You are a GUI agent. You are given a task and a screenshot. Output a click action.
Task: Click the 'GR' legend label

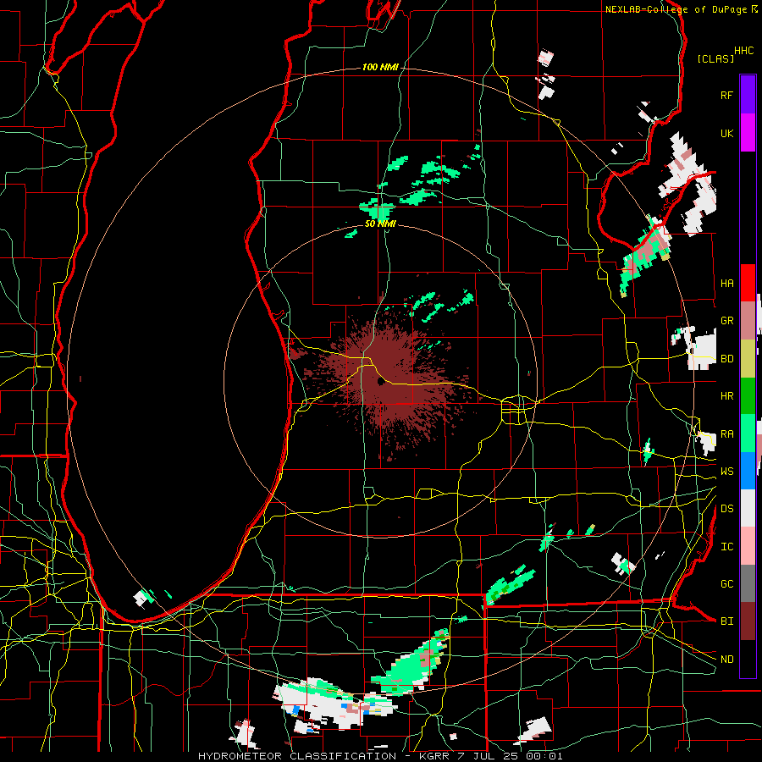pos(726,321)
